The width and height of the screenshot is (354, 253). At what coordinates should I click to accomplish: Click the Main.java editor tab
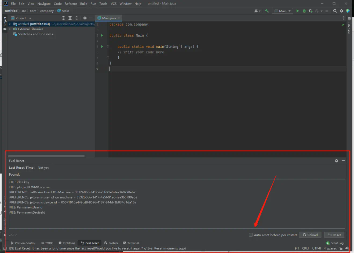pyautogui.click(x=108, y=18)
